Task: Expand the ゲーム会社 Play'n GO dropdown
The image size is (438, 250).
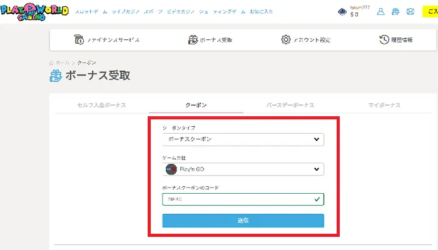Action: coord(243,169)
